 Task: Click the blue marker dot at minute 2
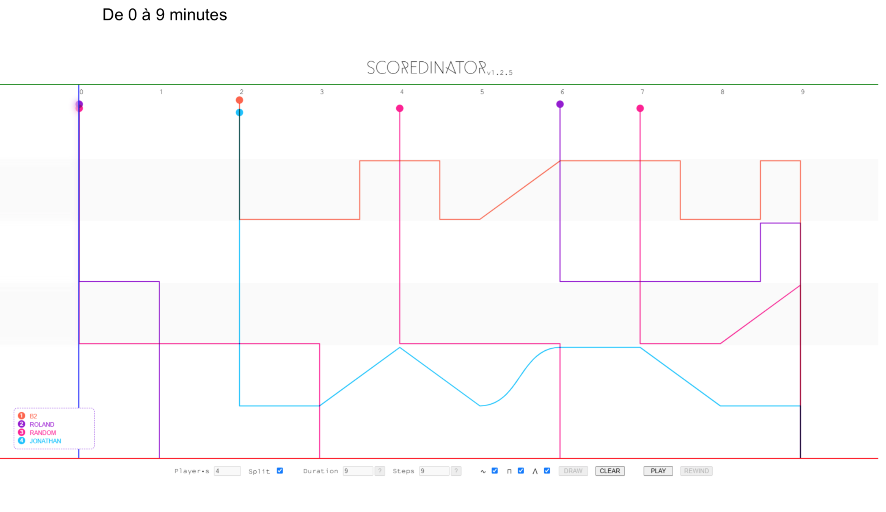tap(239, 112)
